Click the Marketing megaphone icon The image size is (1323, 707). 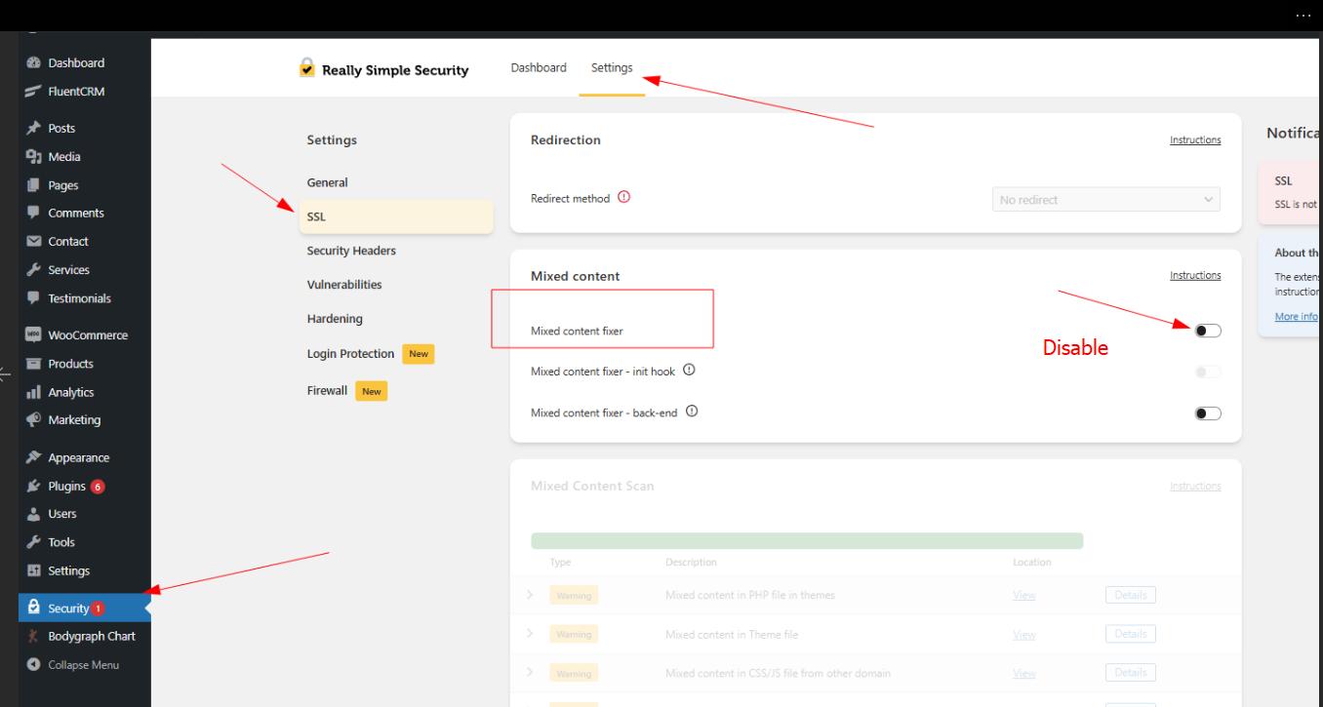click(x=34, y=420)
